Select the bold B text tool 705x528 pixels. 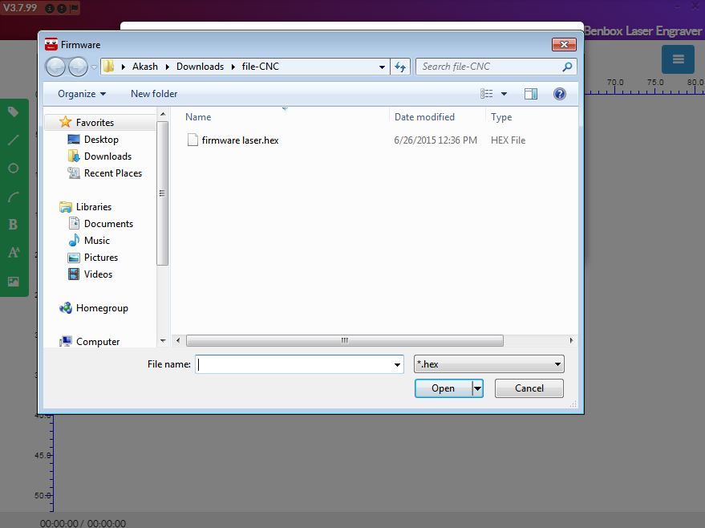(13, 225)
